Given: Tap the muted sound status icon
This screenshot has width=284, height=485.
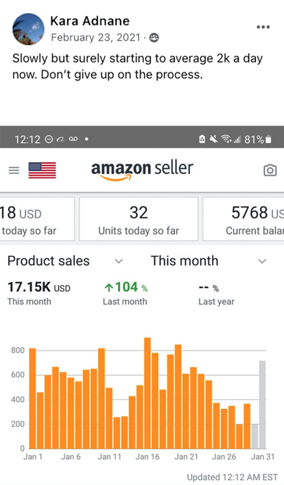Looking at the screenshot, I should [213, 139].
